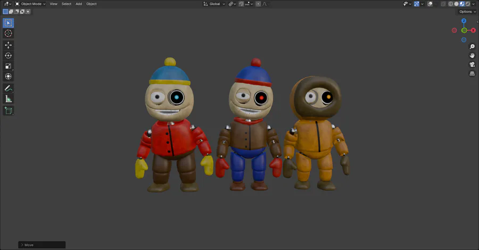Choose invert selection mode icon
The width and height of the screenshot is (479, 250).
22,12
